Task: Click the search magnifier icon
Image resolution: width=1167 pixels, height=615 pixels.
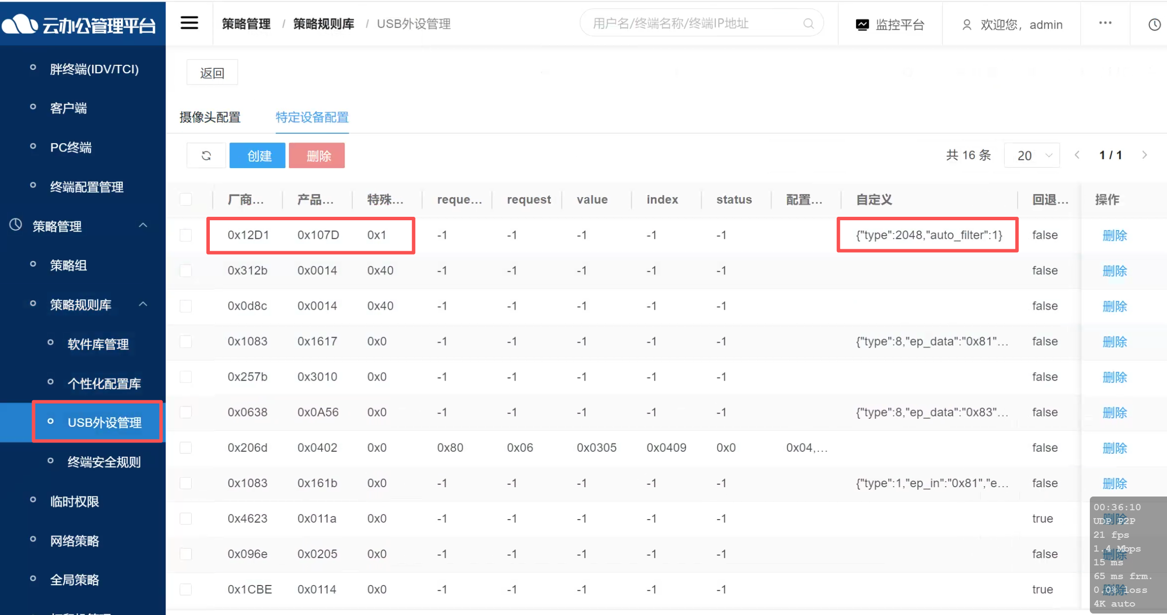Action: click(x=808, y=24)
